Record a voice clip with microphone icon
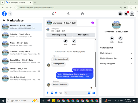Screen dimensions: 138x103 pos(48,93)
